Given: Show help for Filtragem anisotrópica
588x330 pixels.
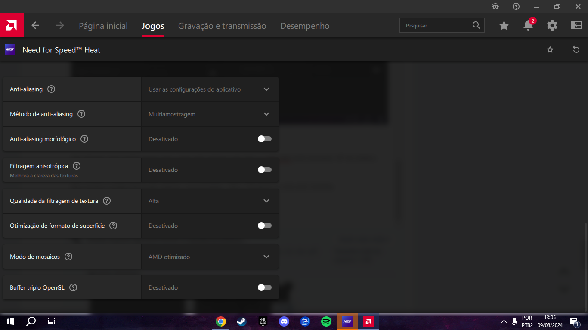Looking at the screenshot, I should tap(77, 166).
